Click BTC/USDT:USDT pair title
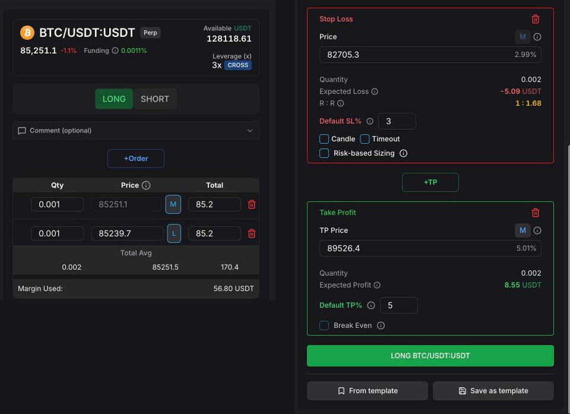 pos(87,33)
